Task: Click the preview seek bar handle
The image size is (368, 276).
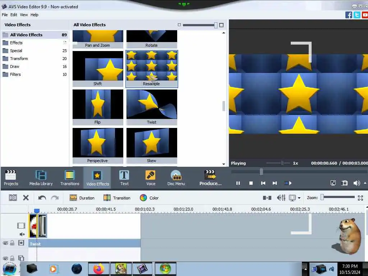Action: point(261,171)
